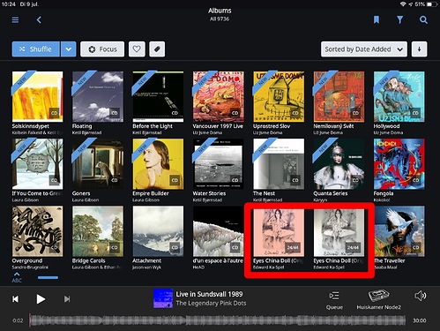Click the Live in Sundsvall 1989 title
Viewport: 440px width, 331px height.
point(209,294)
